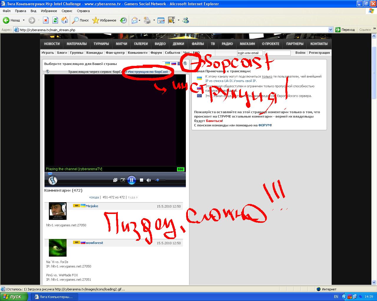Click the Edit page toolbar icon

coord(161,20)
